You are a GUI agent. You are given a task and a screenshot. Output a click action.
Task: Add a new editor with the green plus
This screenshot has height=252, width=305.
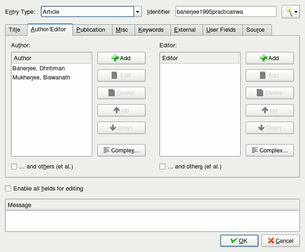[270, 58]
